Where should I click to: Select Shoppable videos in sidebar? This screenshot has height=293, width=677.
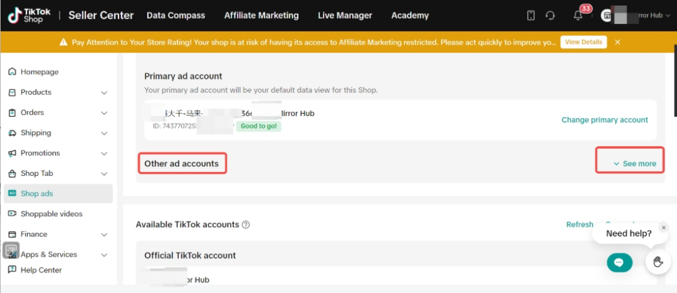(51, 214)
